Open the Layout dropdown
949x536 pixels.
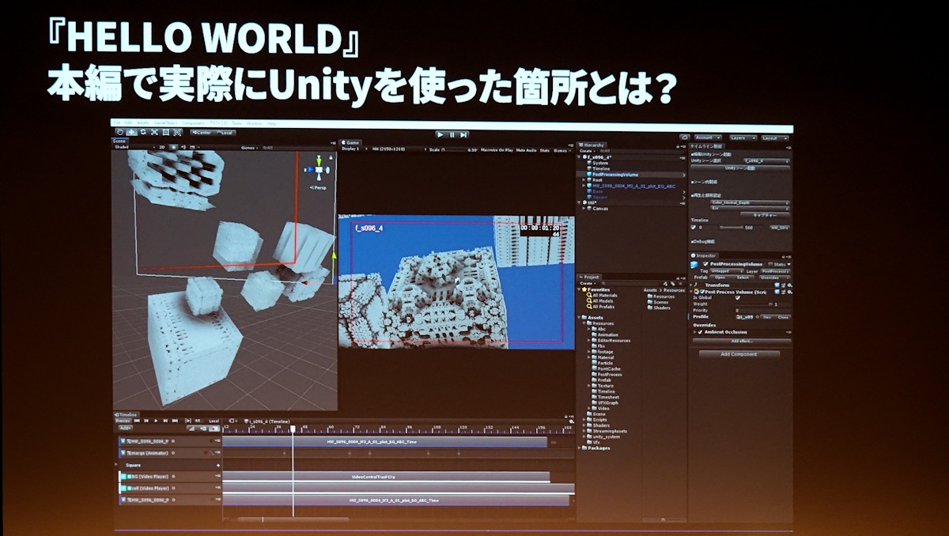coord(775,138)
